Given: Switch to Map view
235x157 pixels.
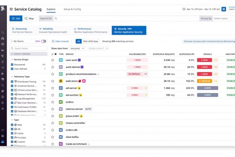Looking at the screenshot, I should coord(29,18).
